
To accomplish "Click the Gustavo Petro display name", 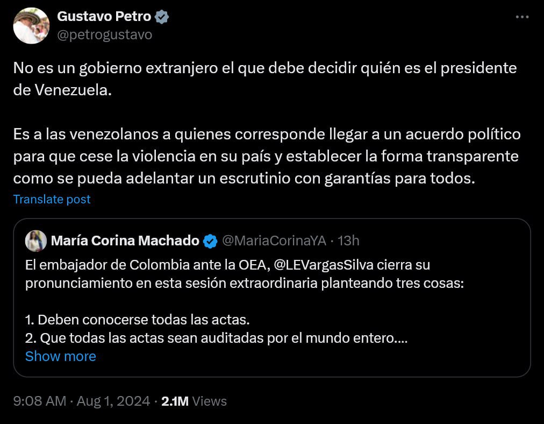I will pyautogui.click(x=104, y=17).
